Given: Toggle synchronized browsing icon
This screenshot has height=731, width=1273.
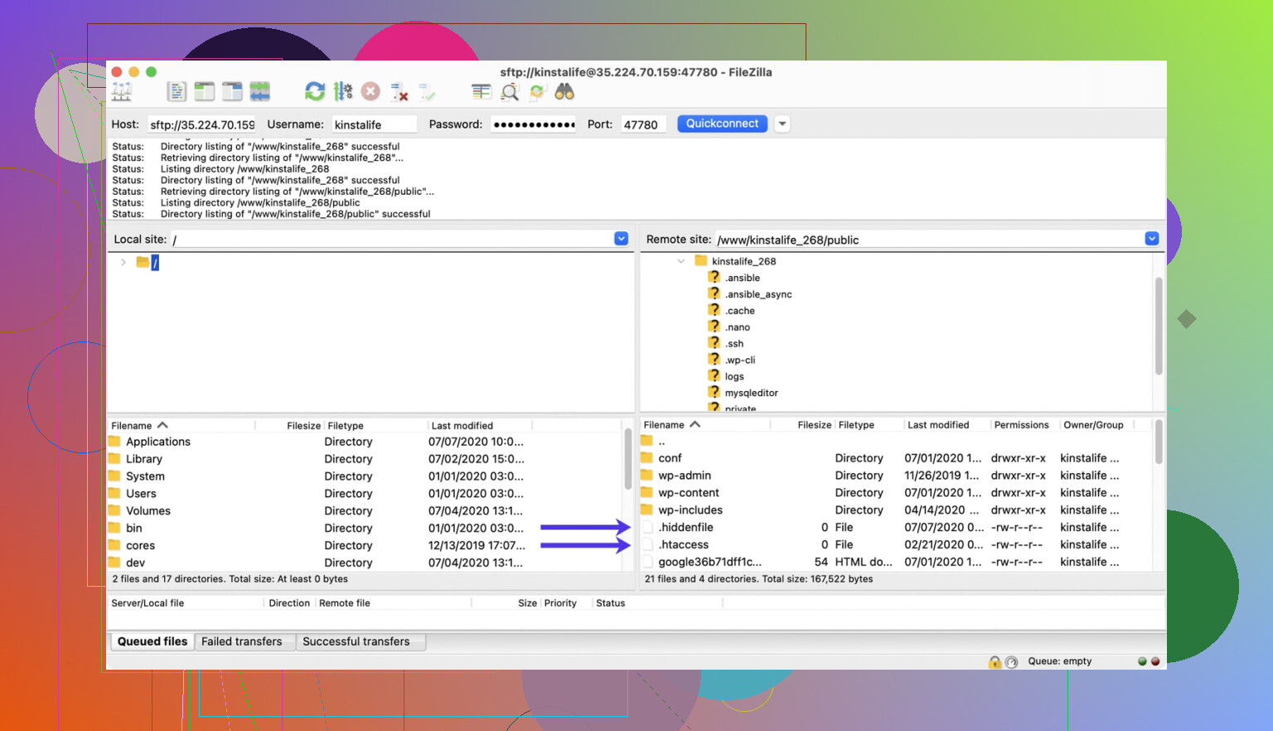Looking at the screenshot, I should pyautogui.click(x=537, y=92).
